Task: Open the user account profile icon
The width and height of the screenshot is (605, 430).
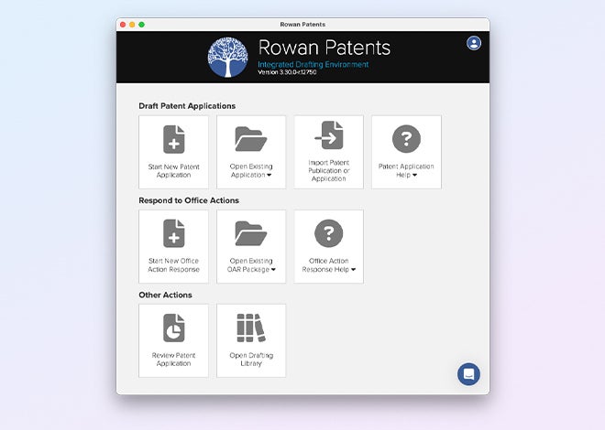Action: click(474, 43)
